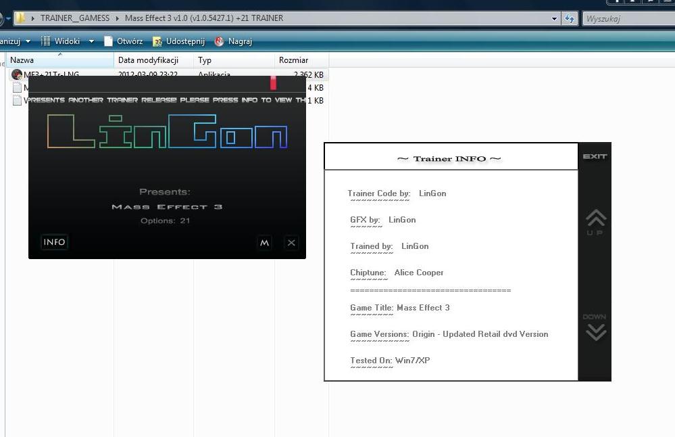Click the ME3+21Tr-LNG application icon
This screenshot has height=437, width=675.
(x=17, y=74)
